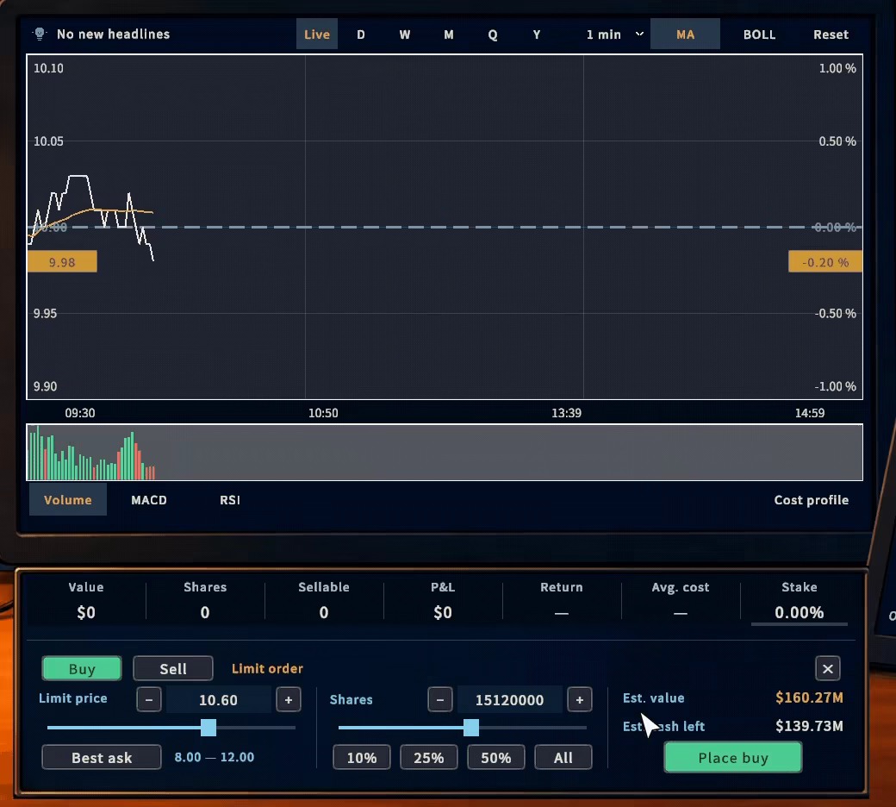Open the Cost profile view
Viewport: 896px width, 807px height.
[x=812, y=500]
